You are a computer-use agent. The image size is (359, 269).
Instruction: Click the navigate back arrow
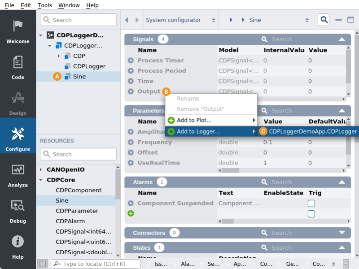127,20
